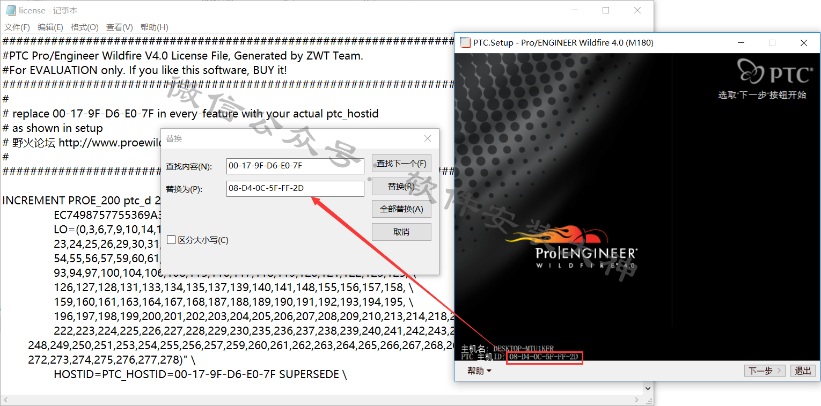Screen dimensions: 821x406
Task: Minimize the license Notepad window
Action: tap(574, 10)
